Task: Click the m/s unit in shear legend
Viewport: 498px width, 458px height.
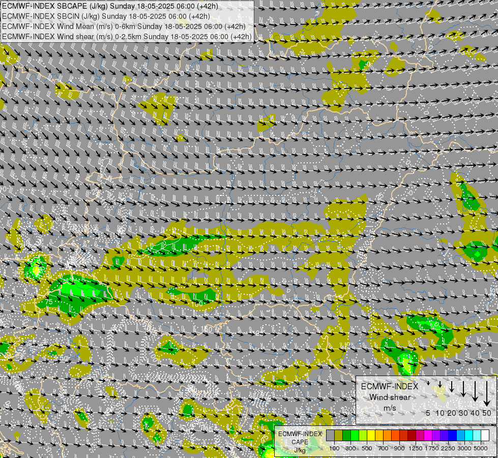Action: (x=390, y=408)
